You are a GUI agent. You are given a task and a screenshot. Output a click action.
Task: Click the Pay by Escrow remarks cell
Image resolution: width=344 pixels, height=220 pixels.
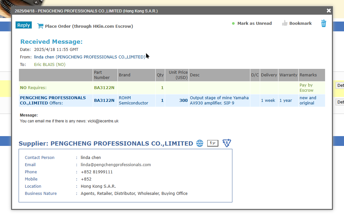pos(312,88)
